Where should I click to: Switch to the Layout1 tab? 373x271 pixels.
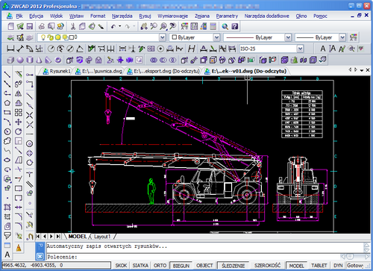(102, 237)
